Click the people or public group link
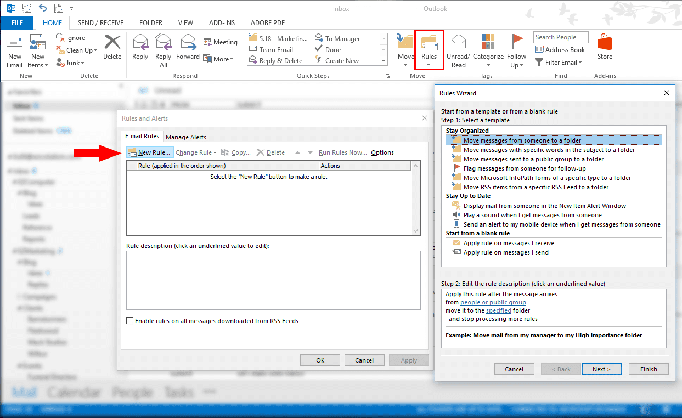The image size is (682, 418). [x=493, y=302]
